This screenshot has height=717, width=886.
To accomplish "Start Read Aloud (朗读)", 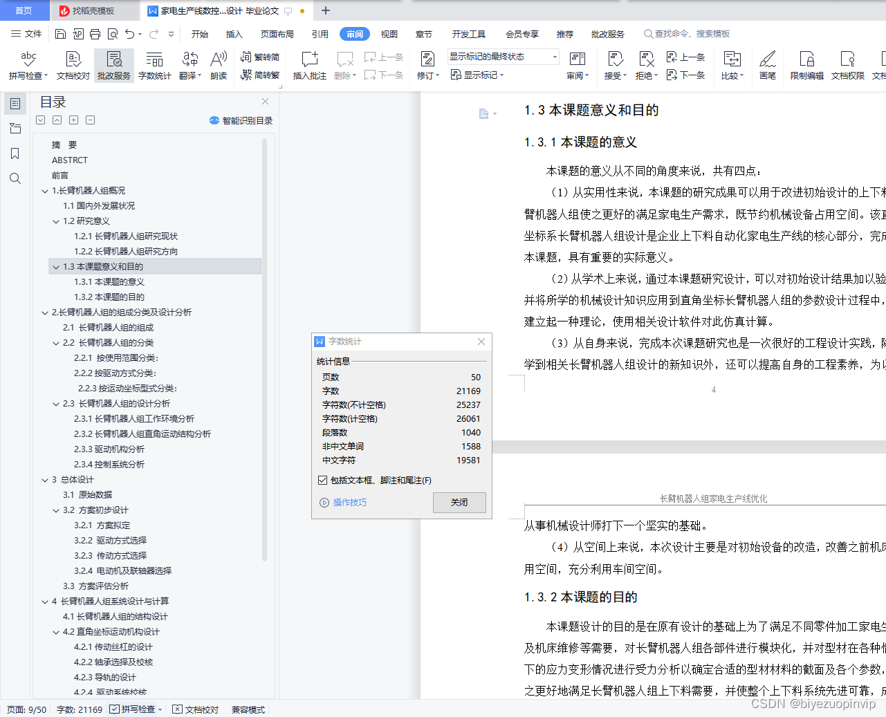I will [219, 66].
